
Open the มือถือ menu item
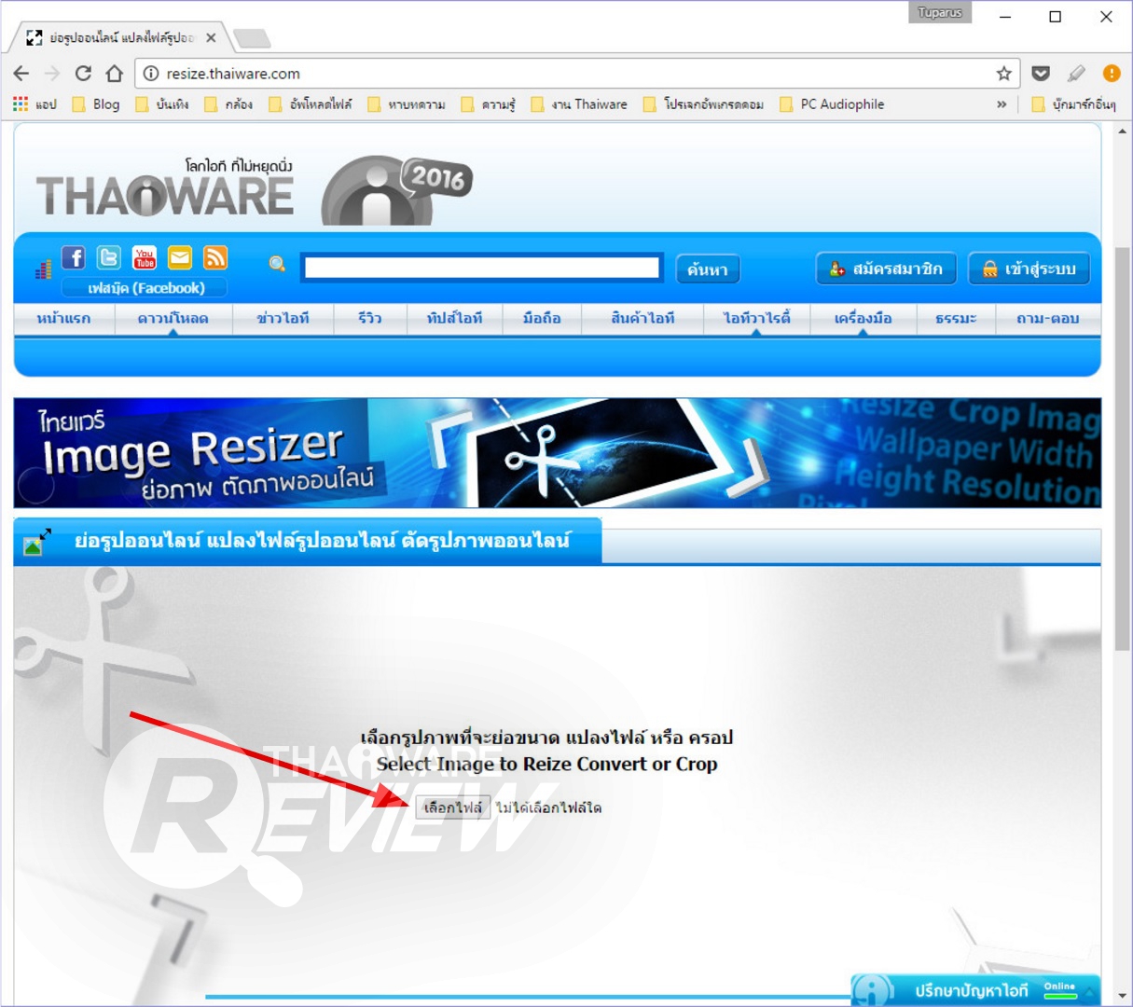pos(542,318)
